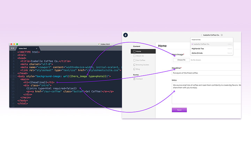Click the editor tab navigation arrows
The image size is (251, 156).
click(13, 48)
